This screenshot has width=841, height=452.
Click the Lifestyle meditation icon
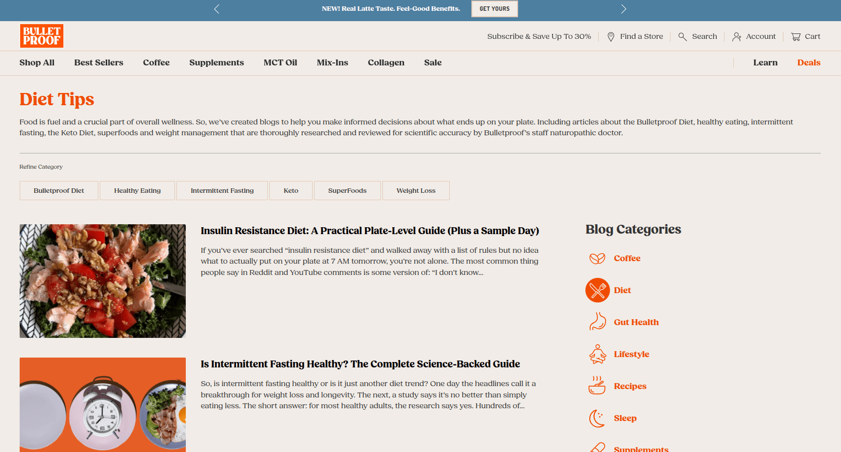click(597, 354)
